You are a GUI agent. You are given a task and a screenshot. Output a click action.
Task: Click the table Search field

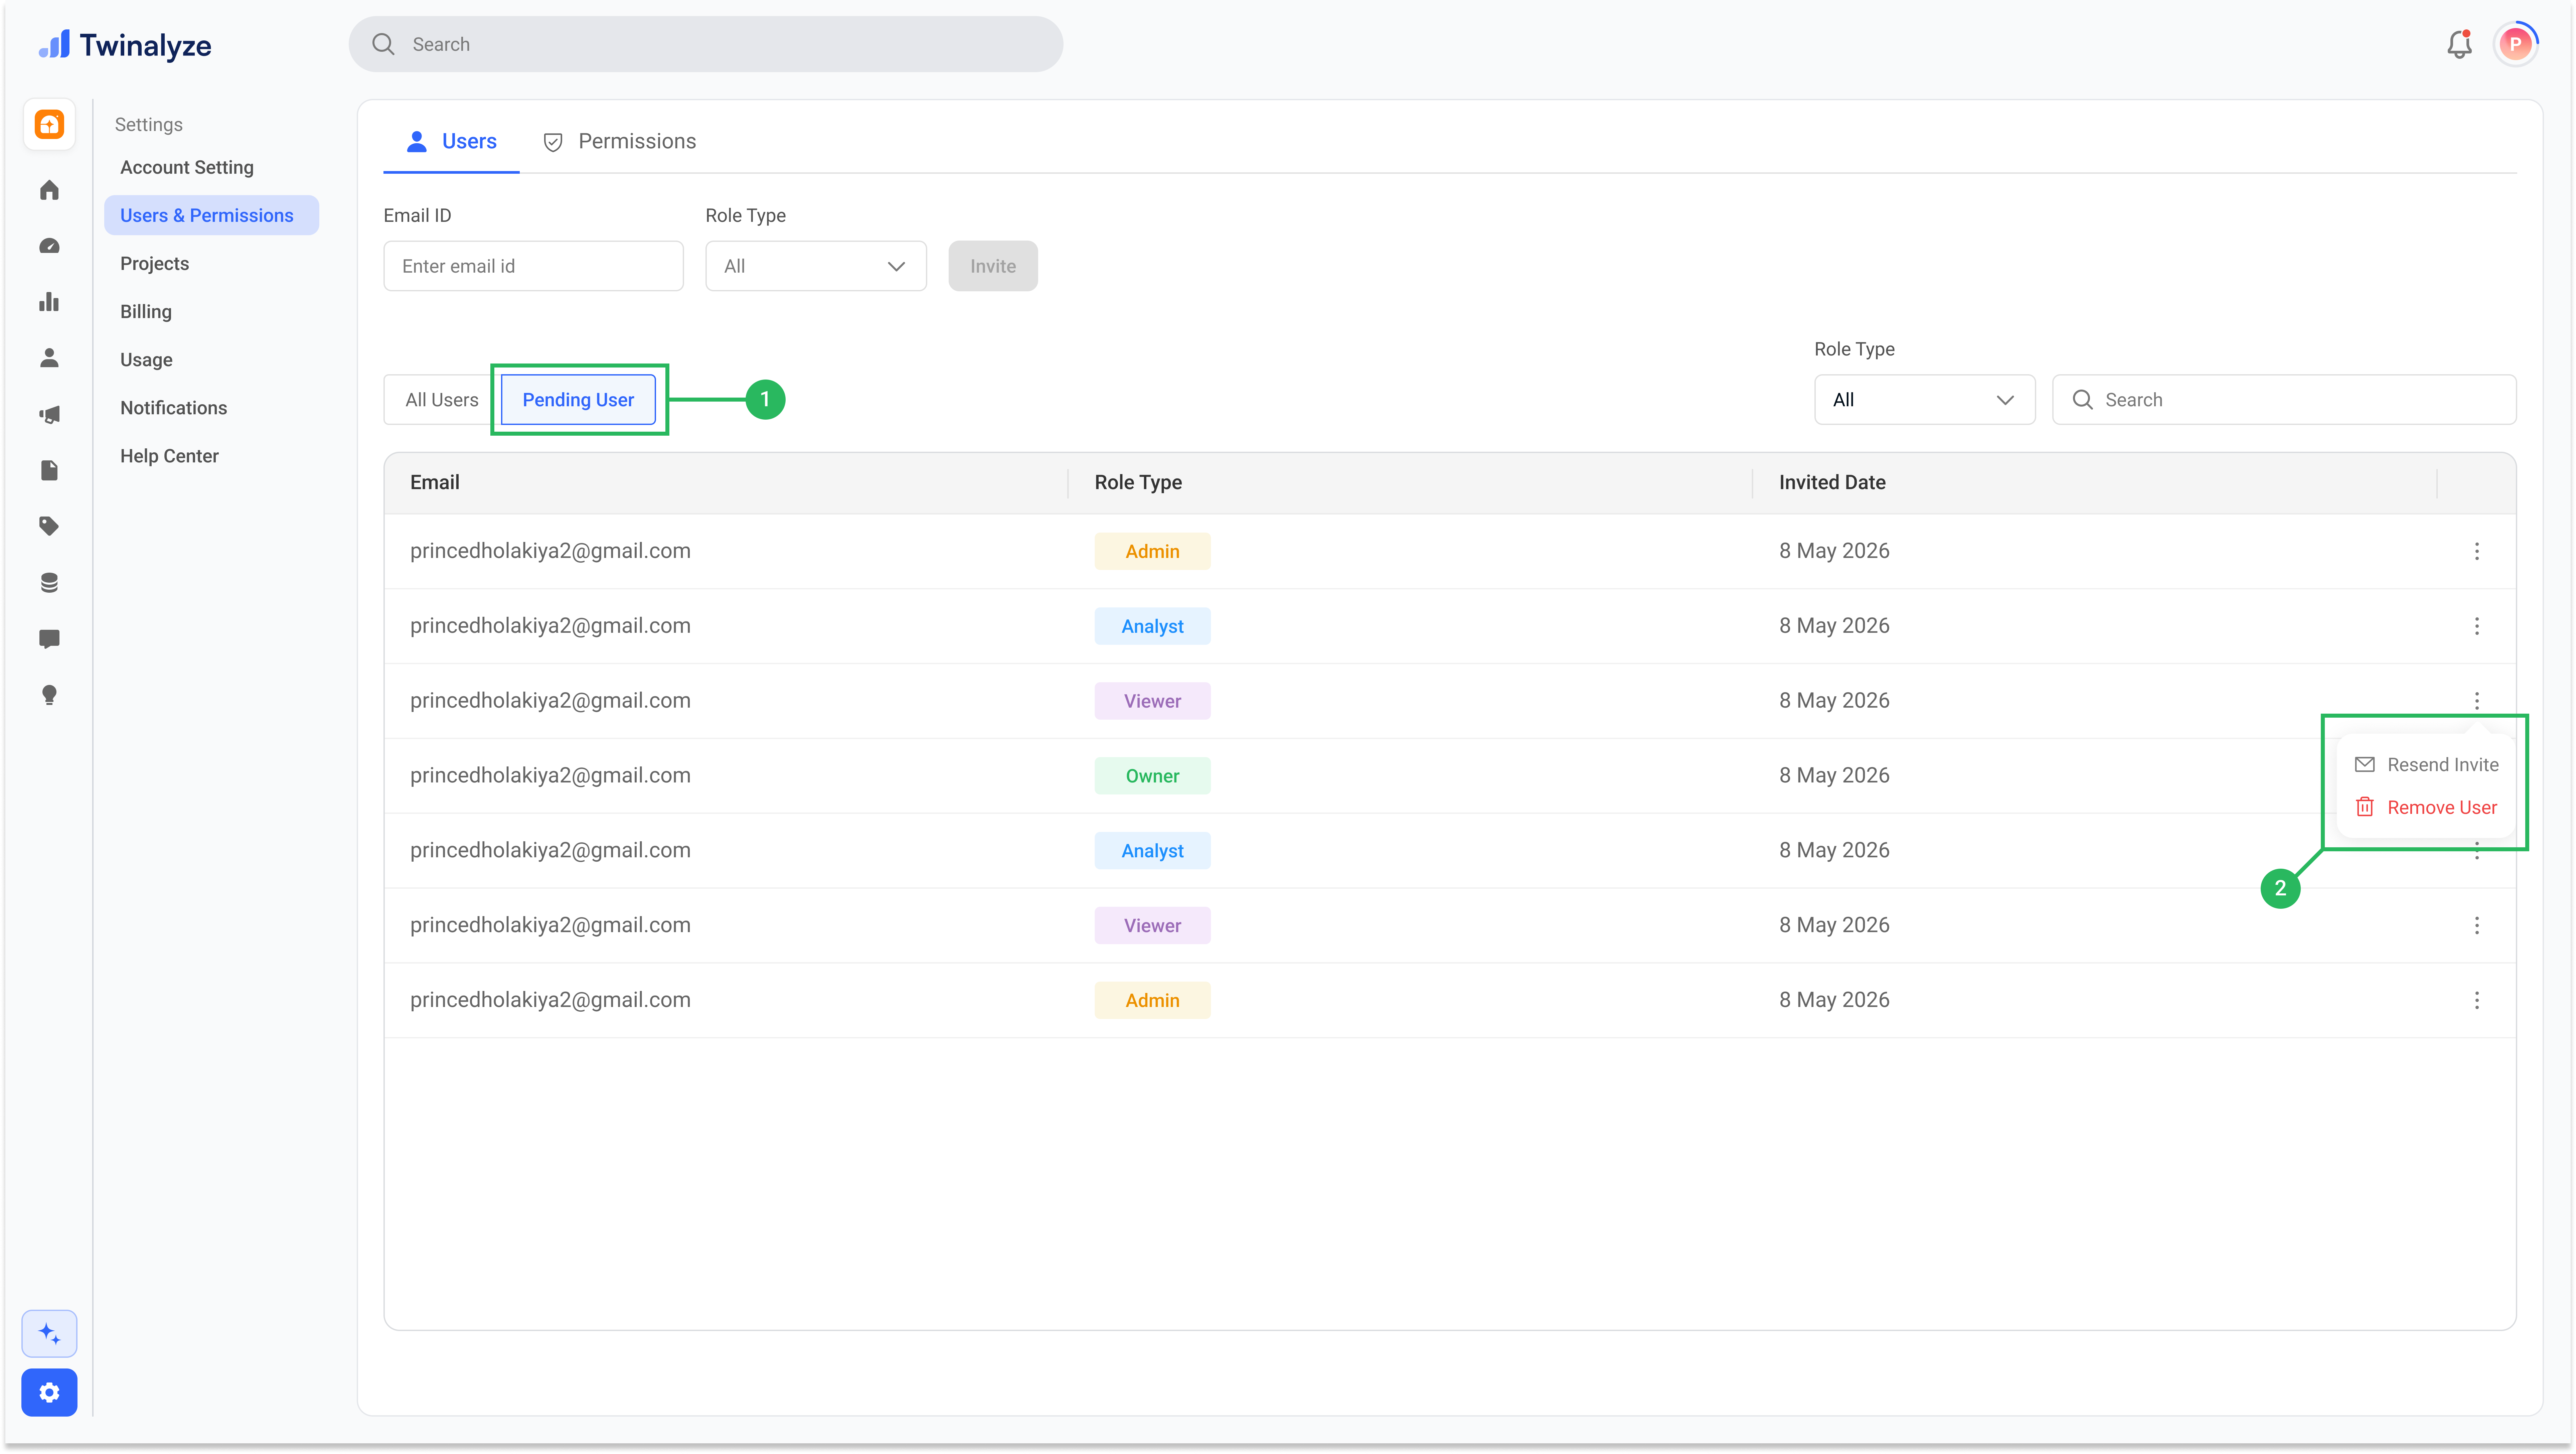(2284, 400)
